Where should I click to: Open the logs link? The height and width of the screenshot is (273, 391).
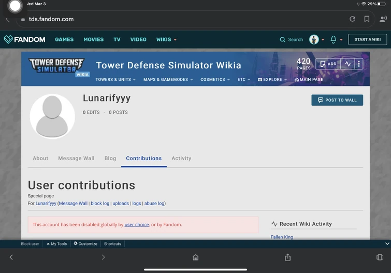(137, 204)
